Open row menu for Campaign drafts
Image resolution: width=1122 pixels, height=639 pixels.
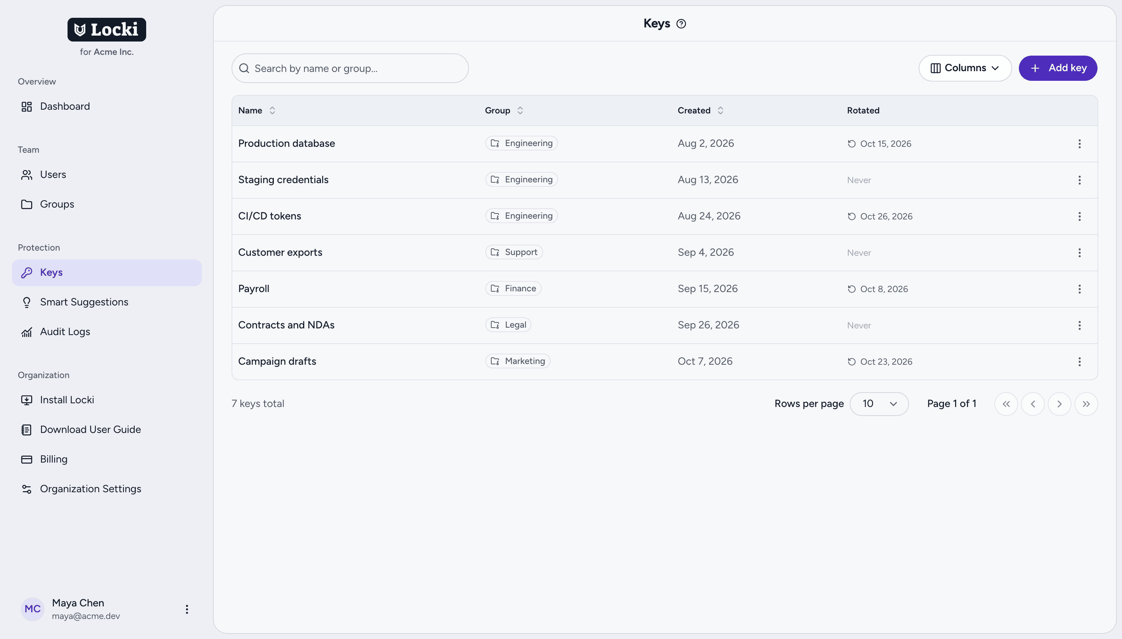click(x=1079, y=362)
